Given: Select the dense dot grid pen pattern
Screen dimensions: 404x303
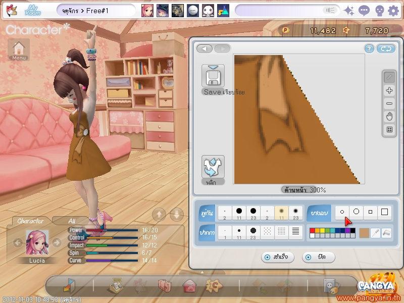Looking at the screenshot, I should pyautogui.click(x=281, y=232).
